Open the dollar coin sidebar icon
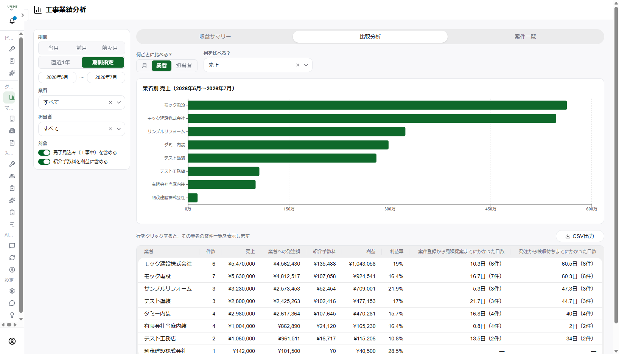 (x=12, y=270)
